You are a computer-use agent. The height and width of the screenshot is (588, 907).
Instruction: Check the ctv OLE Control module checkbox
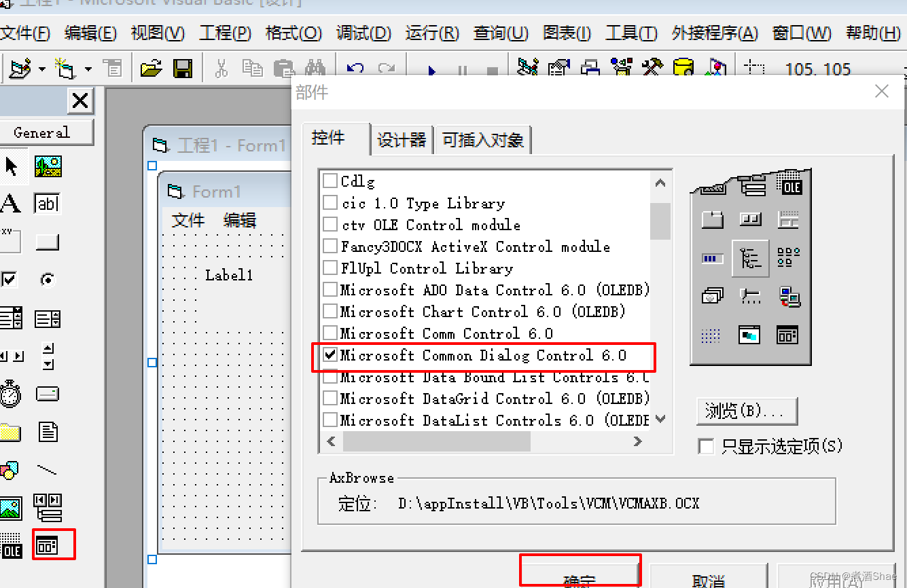pos(330,224)
